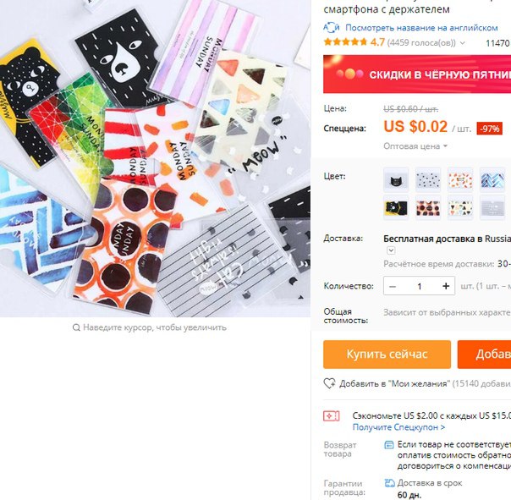Click the on-time delivery guarantee icon
The width and height of the screenshot is (511, 500).
[389, 483]
